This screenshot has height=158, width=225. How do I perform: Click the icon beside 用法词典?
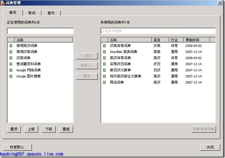coord(104,82)
